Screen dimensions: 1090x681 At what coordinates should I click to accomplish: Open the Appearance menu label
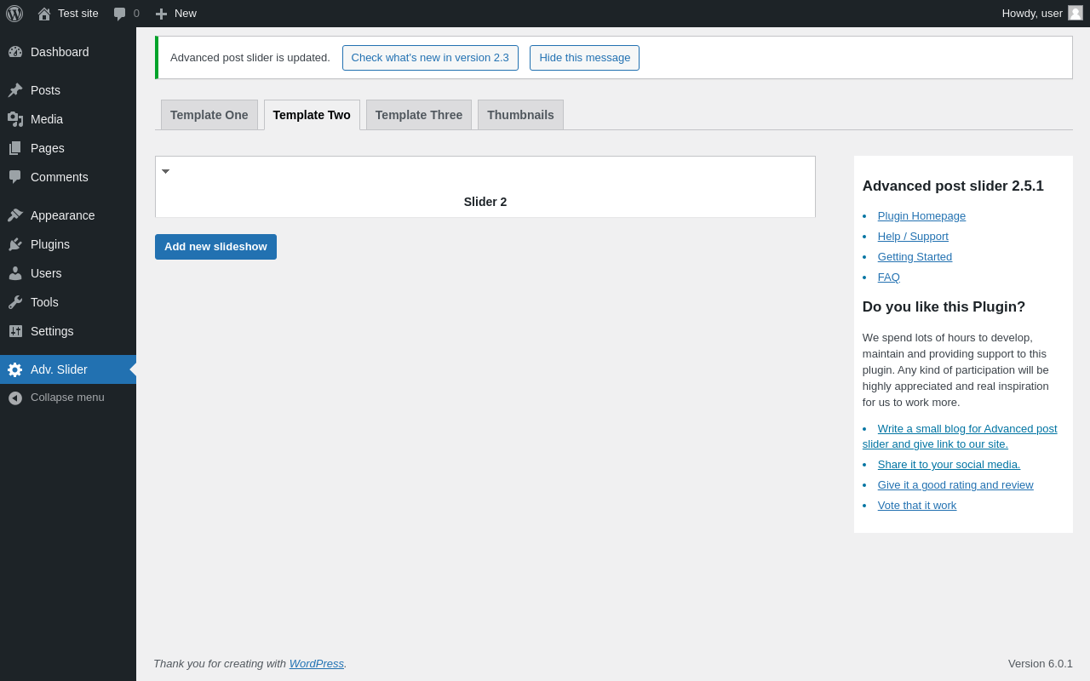point(63,215)
